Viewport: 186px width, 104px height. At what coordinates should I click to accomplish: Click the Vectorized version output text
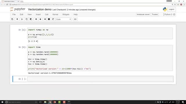point(50,73)
